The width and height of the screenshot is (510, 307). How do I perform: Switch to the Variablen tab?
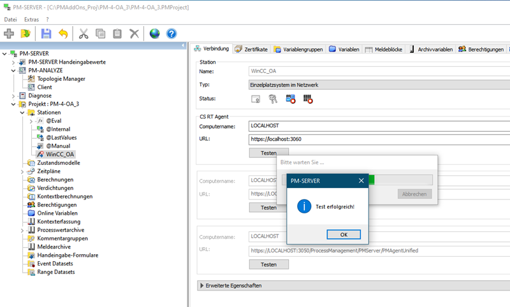[x=344, y=49]
